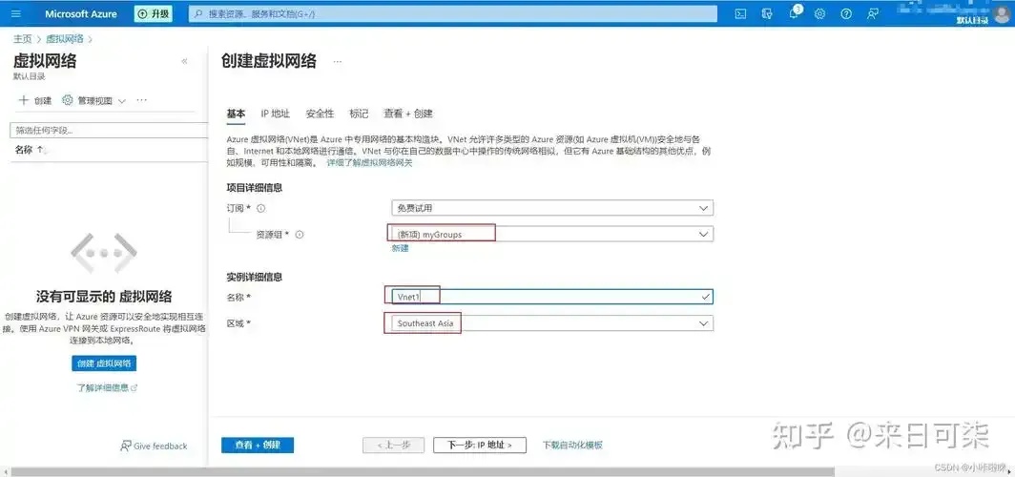Collapse the 虚拟网络 side panel
The image size is (1015, 477).
184,61
